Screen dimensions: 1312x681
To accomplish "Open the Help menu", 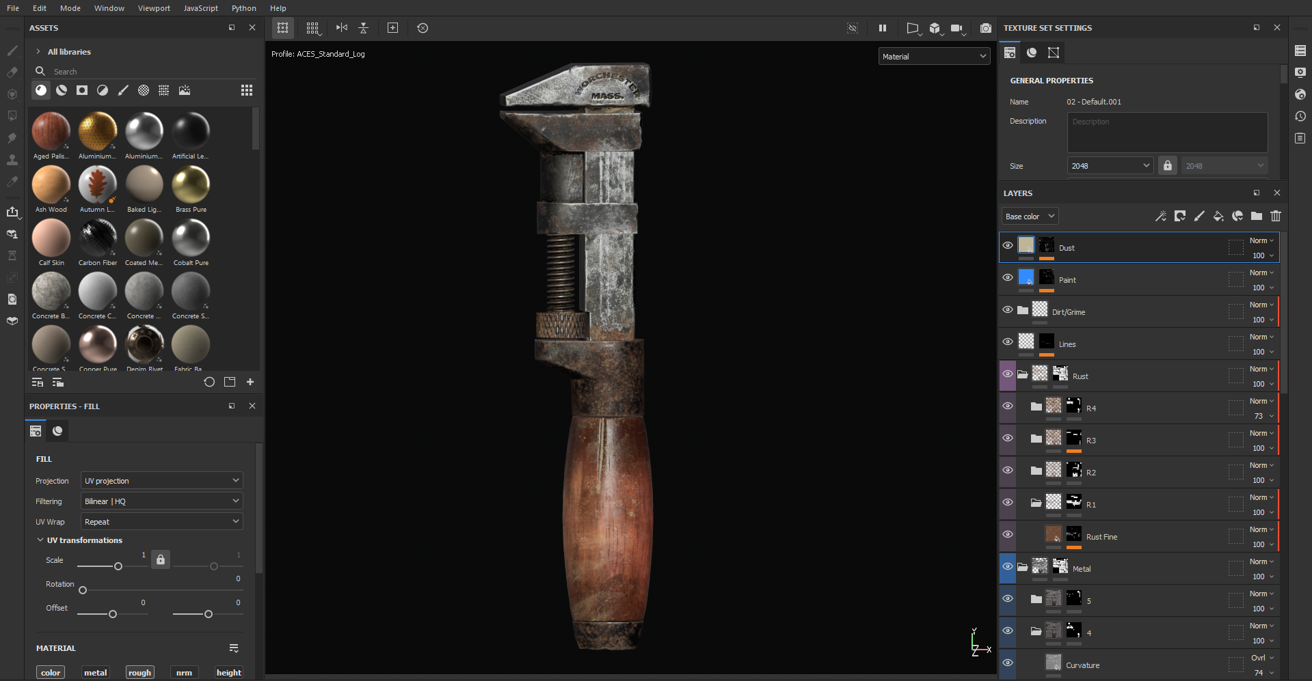I will point(278,8).
